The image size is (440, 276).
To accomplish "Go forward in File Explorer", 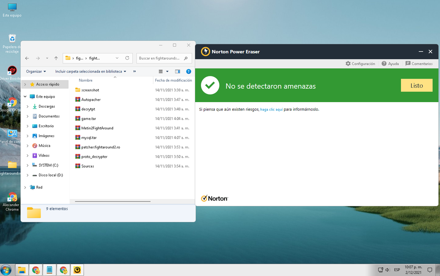I will [38, 58].
